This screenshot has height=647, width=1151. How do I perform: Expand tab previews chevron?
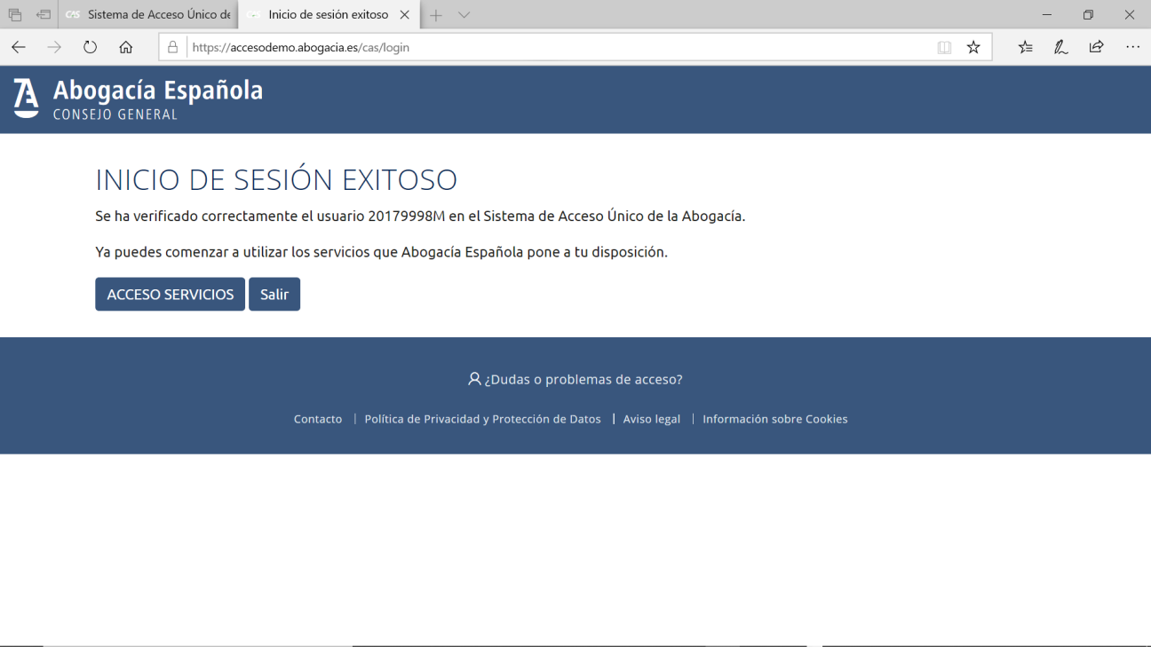(464, 15)
